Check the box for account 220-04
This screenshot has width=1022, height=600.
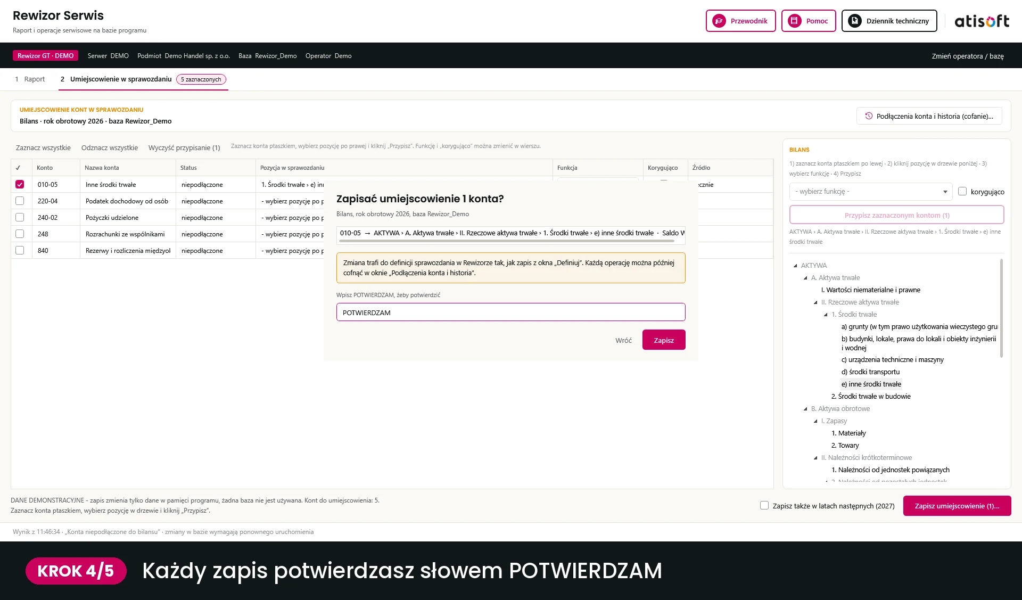click(x=20, y=201)
